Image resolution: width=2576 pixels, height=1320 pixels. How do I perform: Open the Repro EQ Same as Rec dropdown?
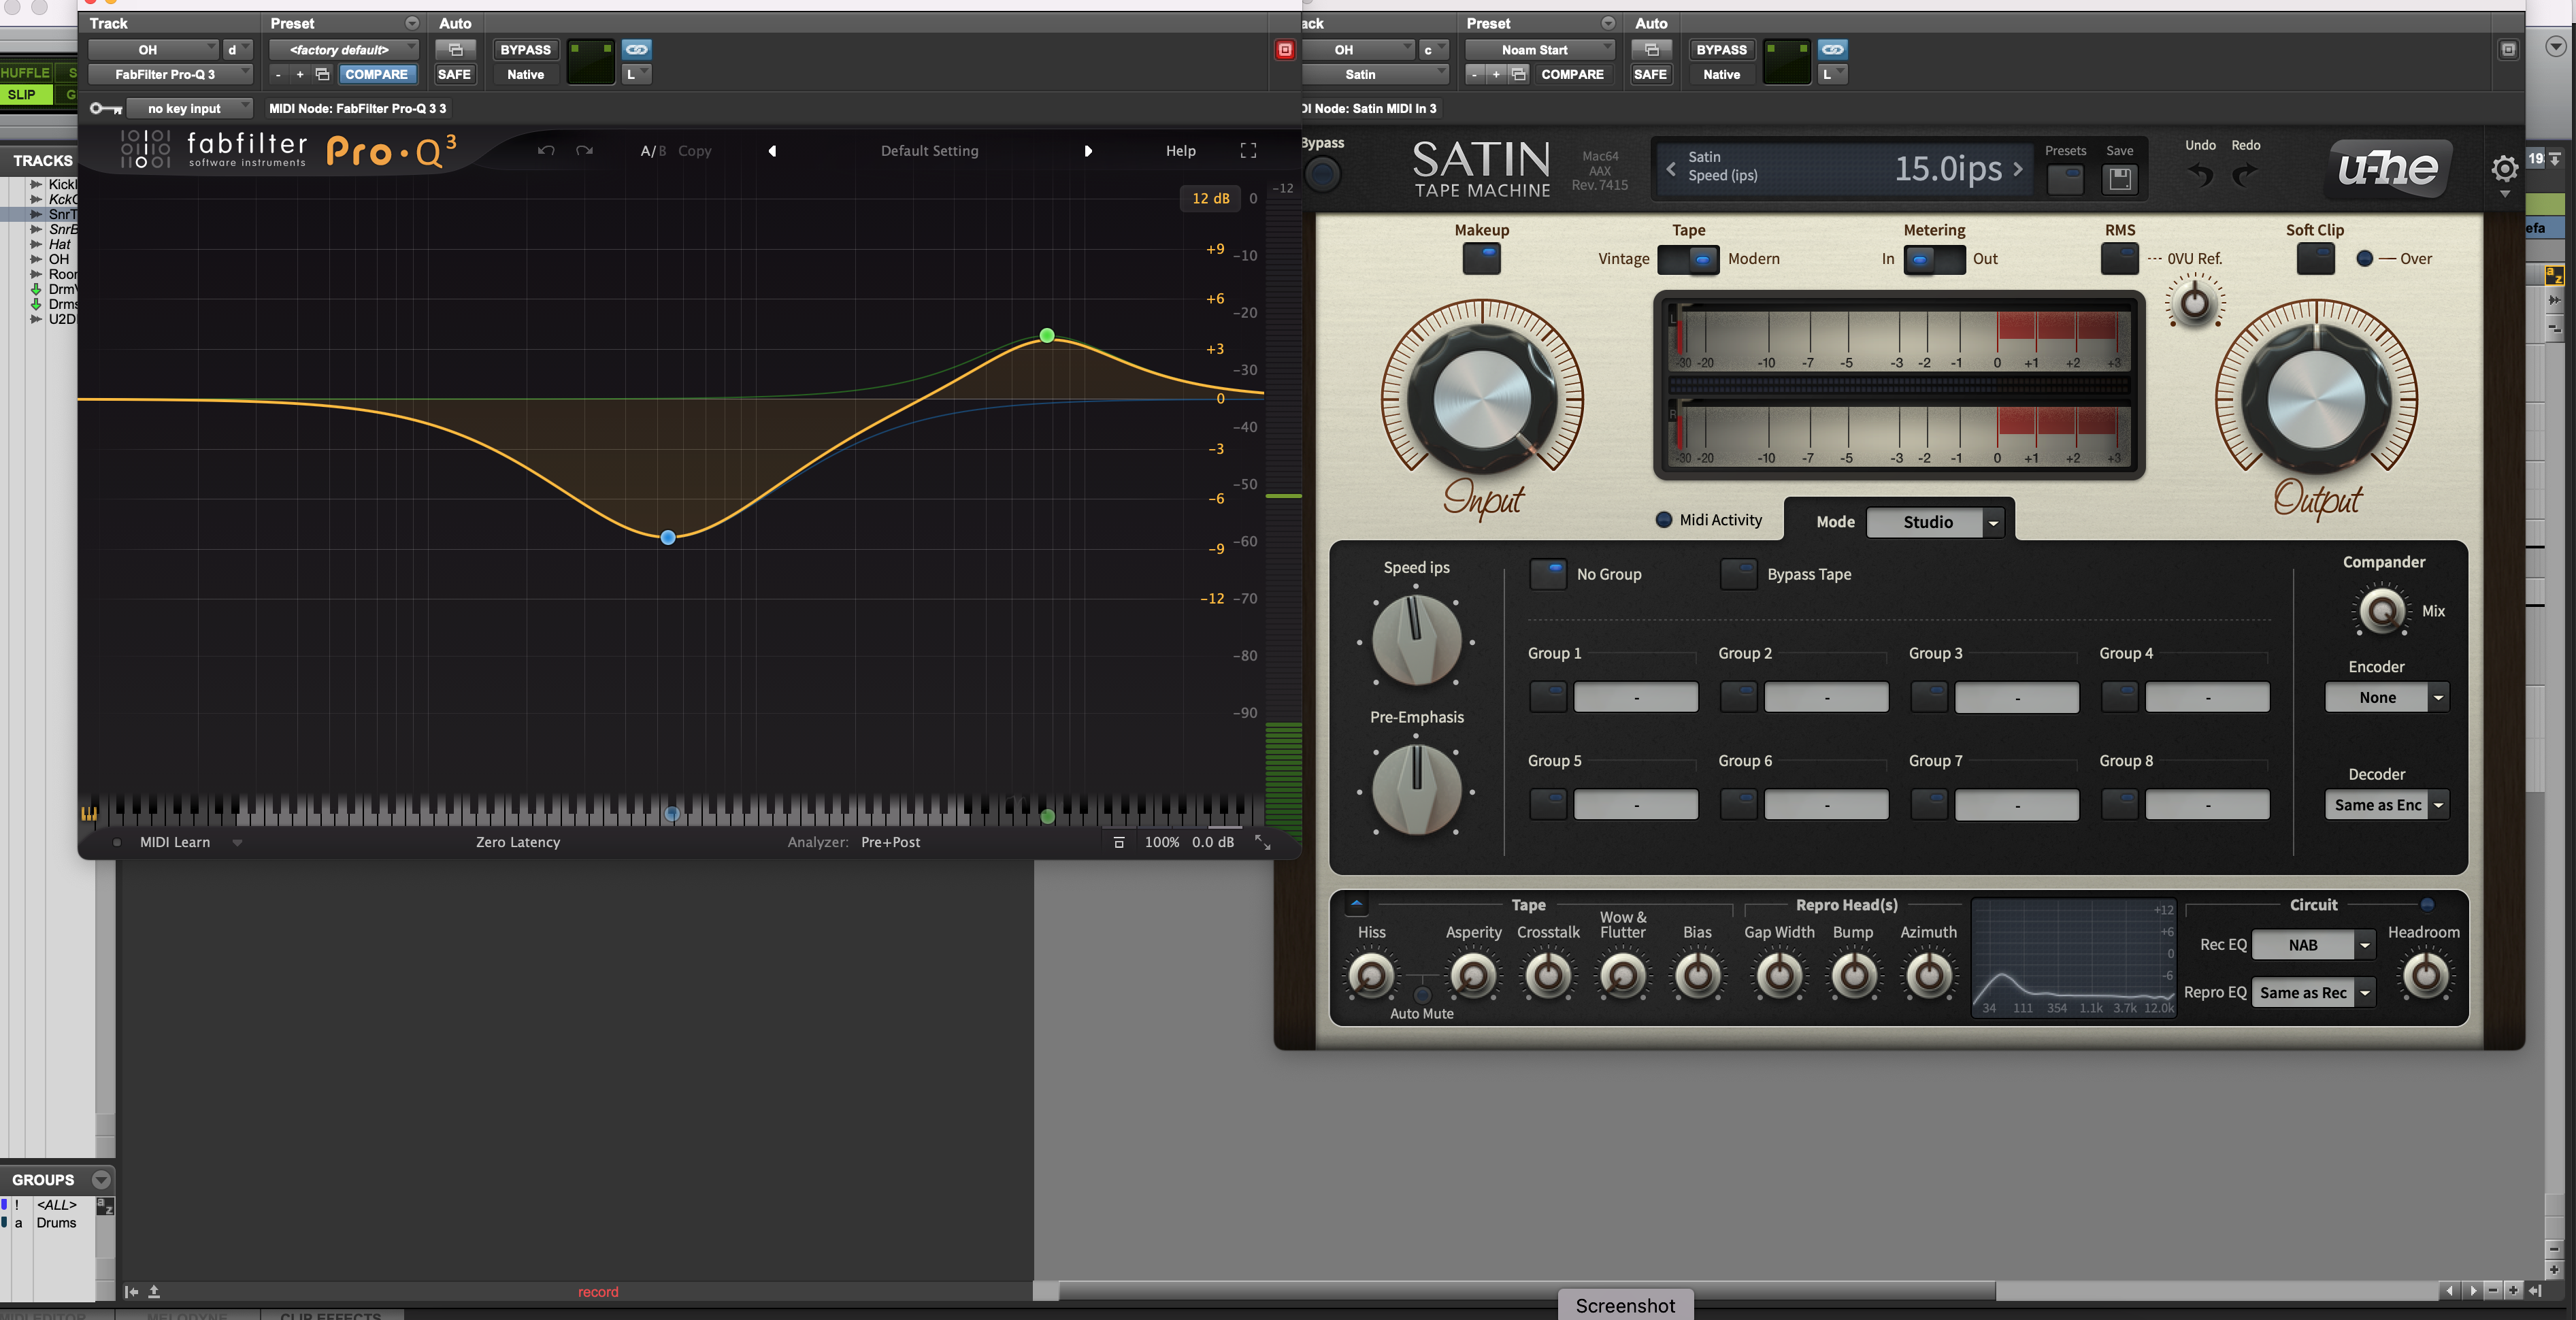2312,993
